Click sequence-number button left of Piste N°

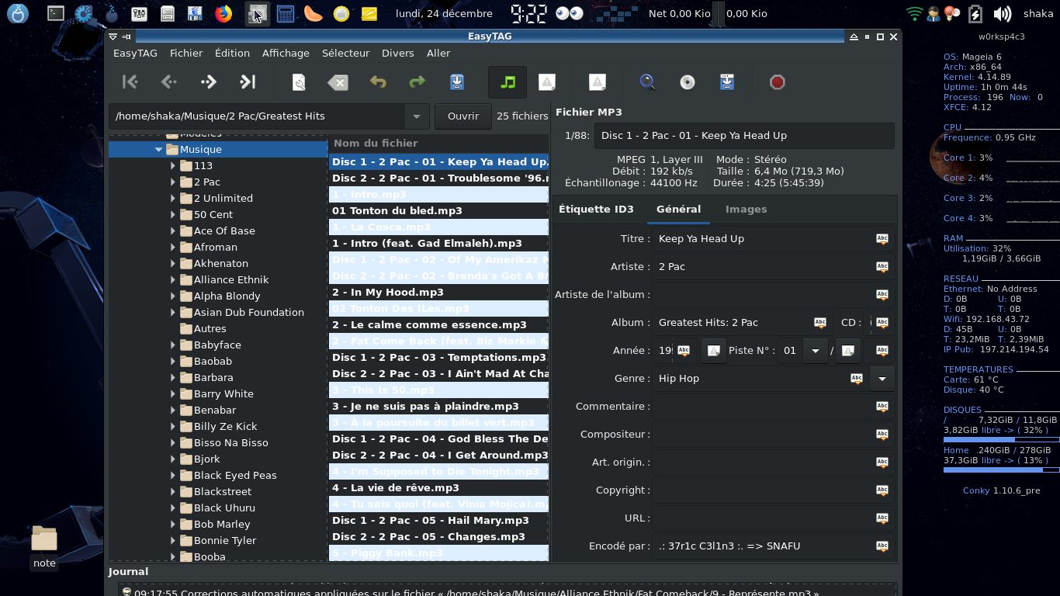coord(713,351)
